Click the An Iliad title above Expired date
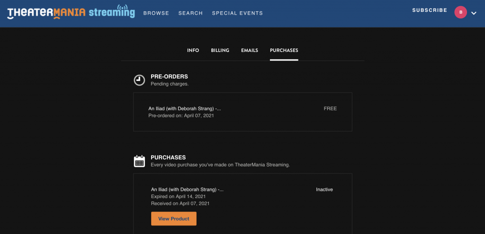This screenshot has width=485, height=234. (x=187, y=190)
